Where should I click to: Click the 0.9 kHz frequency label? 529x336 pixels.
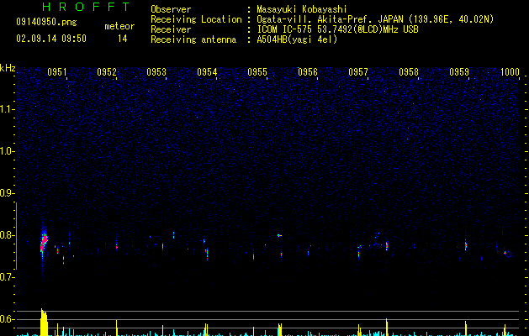click(8, 193)
